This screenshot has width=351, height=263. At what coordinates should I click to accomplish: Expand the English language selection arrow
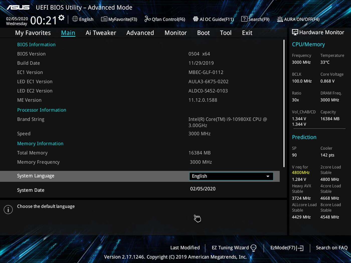coord(268,176)
